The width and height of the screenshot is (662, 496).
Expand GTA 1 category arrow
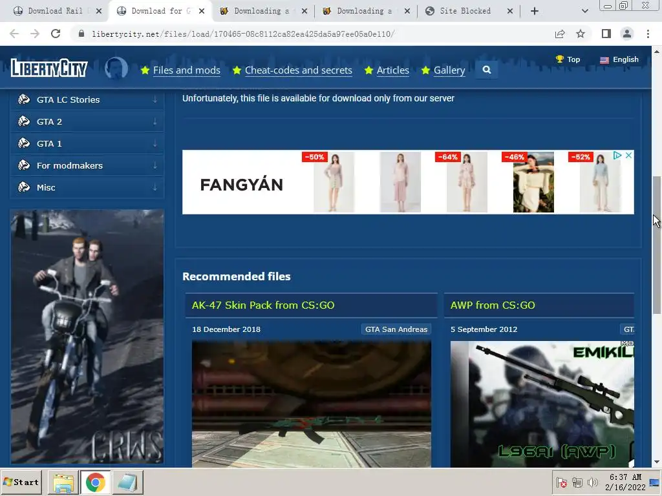tap(155, 143)
